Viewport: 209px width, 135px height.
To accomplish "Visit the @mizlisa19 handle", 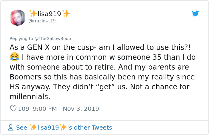I will 42,21.
